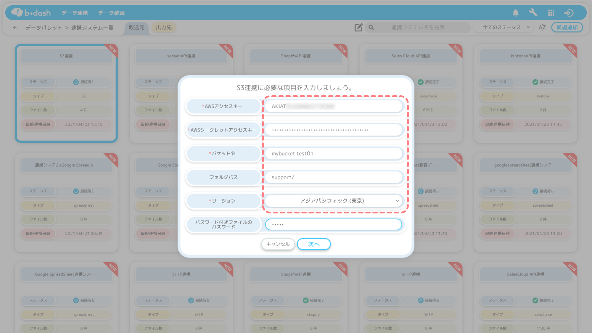This screenshot has width=592, height=333.
Task: Click the 2021/04/23 15:15 date in S3連携 card
Action: click(x=84, y=125)
